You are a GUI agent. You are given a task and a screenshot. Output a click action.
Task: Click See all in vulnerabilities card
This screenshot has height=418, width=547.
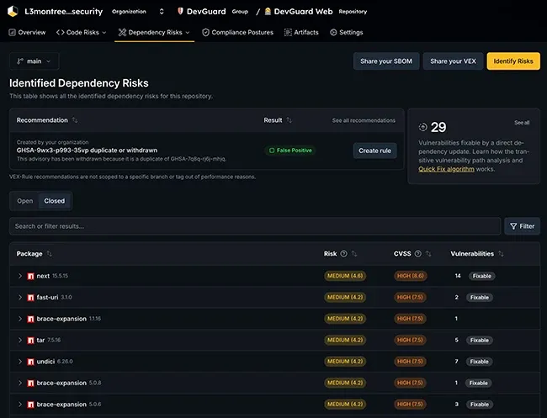click(522, 123)
